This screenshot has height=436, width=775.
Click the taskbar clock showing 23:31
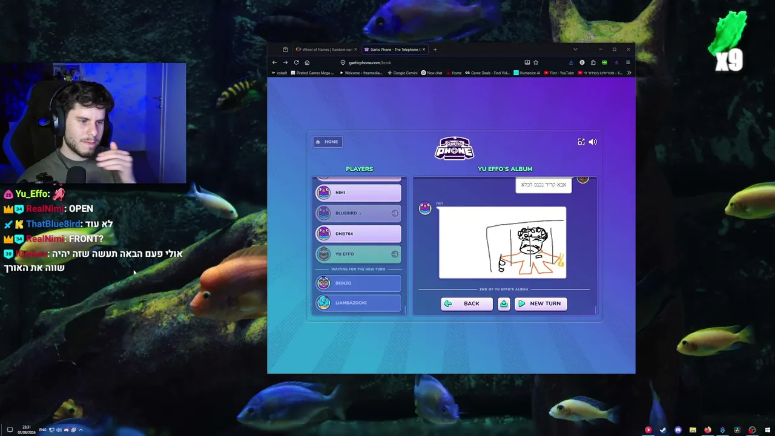[x=26, y=430]
